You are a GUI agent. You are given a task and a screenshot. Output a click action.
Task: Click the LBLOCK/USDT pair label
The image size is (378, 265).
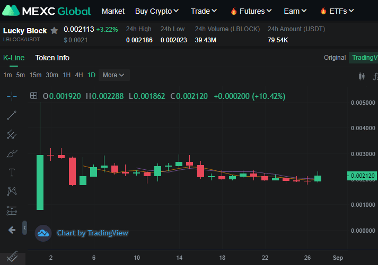[21, 40]
